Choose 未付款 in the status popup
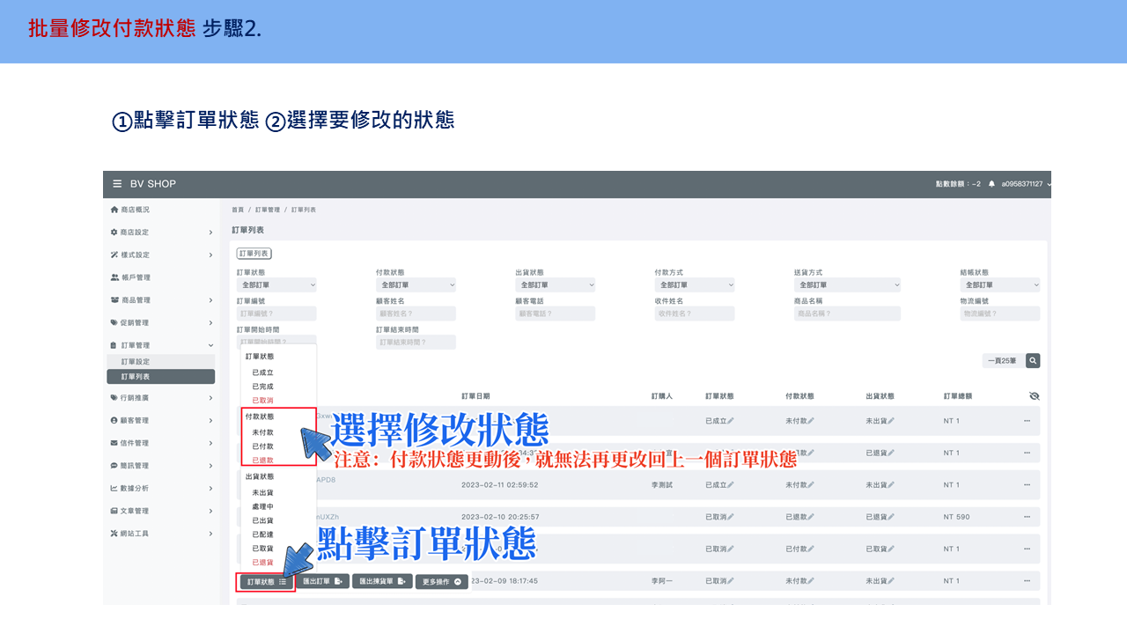Viewport: 1127px width, 634px height. 262,432
